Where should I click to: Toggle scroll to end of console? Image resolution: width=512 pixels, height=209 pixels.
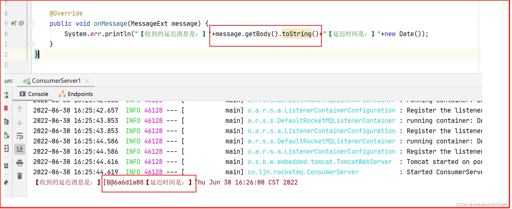20,149
